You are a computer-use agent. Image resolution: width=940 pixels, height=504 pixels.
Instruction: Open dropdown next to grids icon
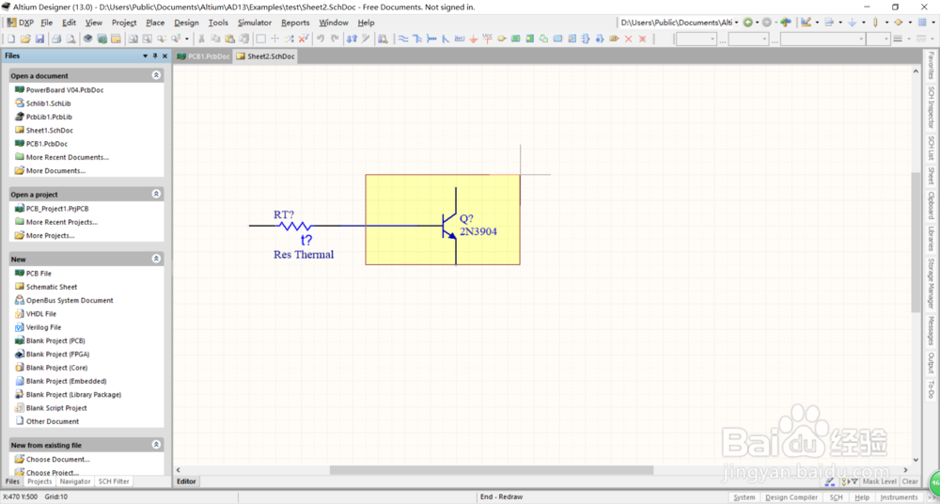pos(933,23)
